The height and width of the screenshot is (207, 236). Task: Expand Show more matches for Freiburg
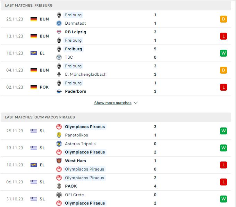tap(113, 103)
